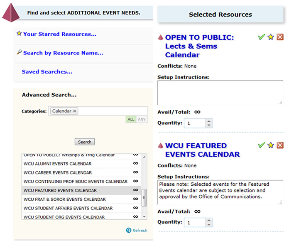Toggle ALL category match option
289x241 pixels.
[x=131, y=119]
